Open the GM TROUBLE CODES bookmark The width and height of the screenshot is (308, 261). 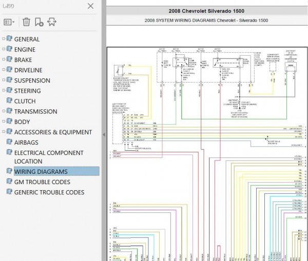point(42,182)
